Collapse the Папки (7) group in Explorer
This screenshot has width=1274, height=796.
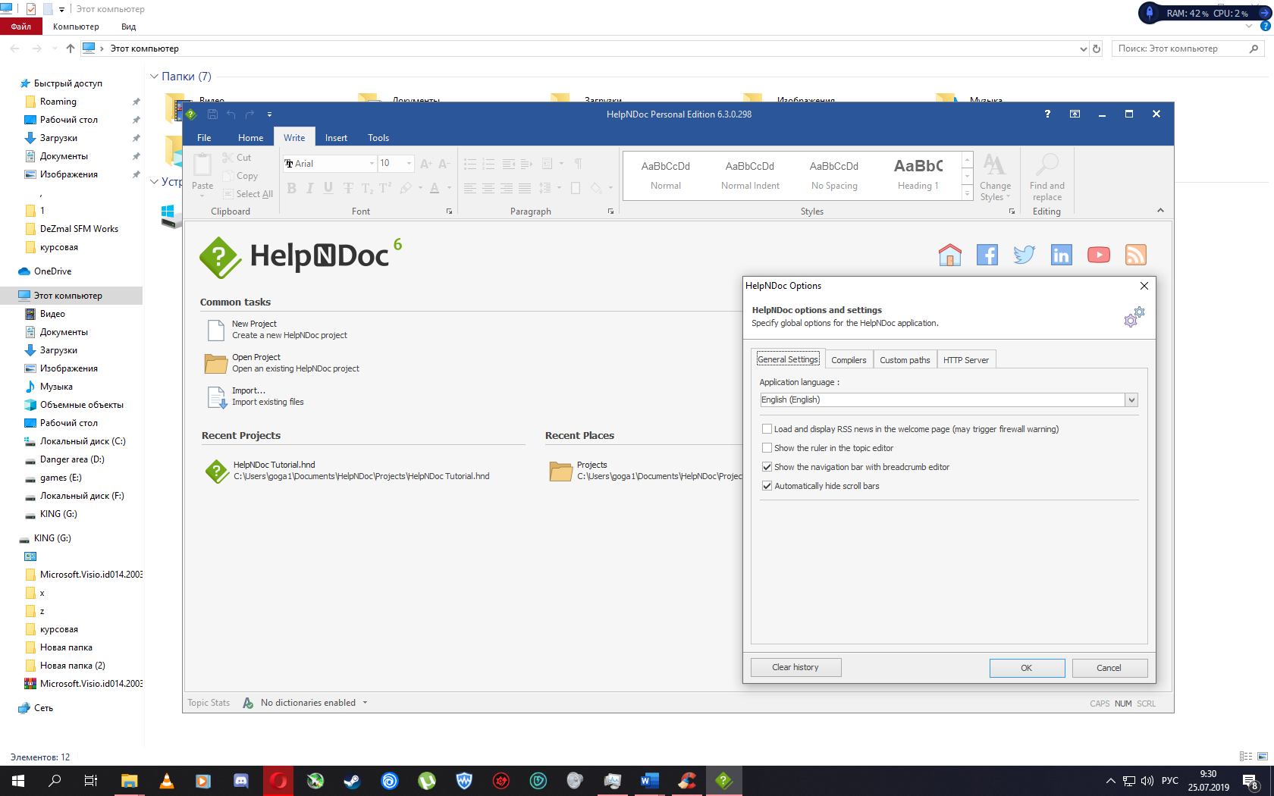[x=154, y=77]
